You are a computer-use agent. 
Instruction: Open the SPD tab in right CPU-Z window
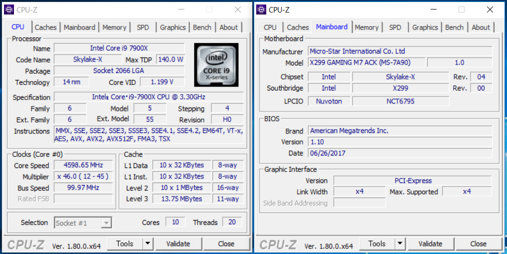[x=395, y=27]
